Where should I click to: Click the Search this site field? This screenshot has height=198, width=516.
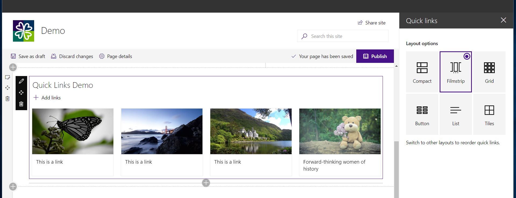click(x=343, y=36)
